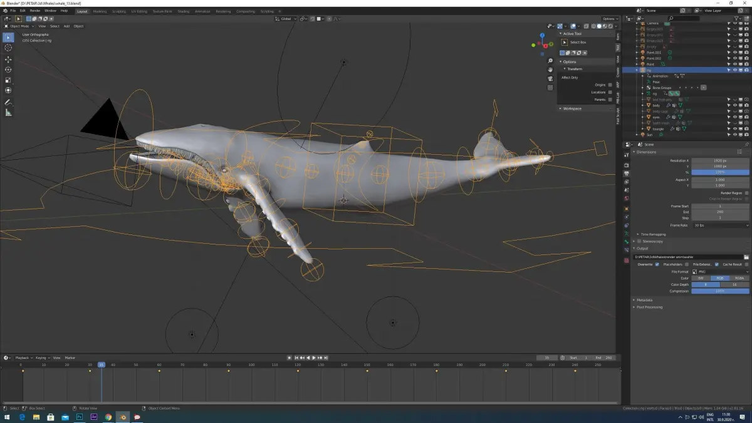Image resolution: width=752 pixels, height=423 pixels.
Task: Activate the Transform tool
Action: (8, 90)
